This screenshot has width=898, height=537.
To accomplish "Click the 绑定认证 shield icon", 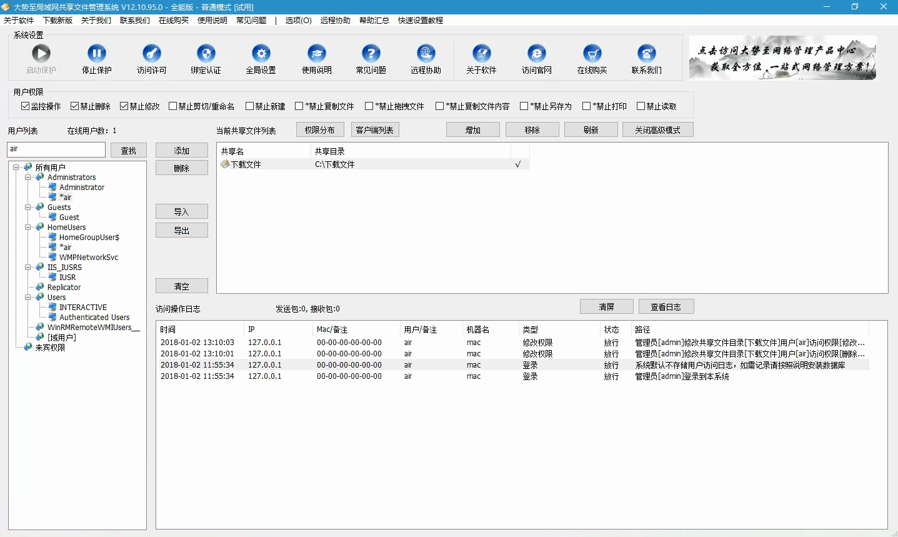I will pos(206,54).
